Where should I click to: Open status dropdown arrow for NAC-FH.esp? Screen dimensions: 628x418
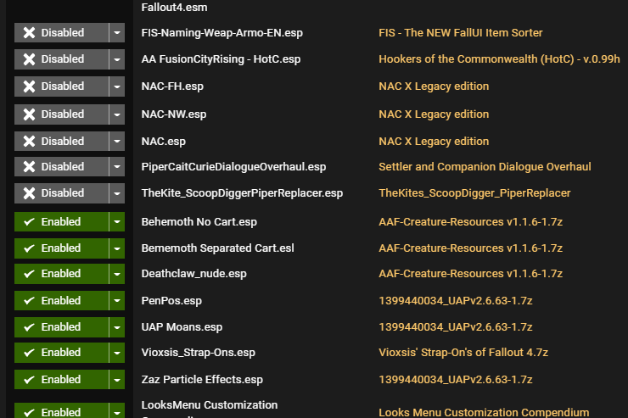(x=117, y=86)
